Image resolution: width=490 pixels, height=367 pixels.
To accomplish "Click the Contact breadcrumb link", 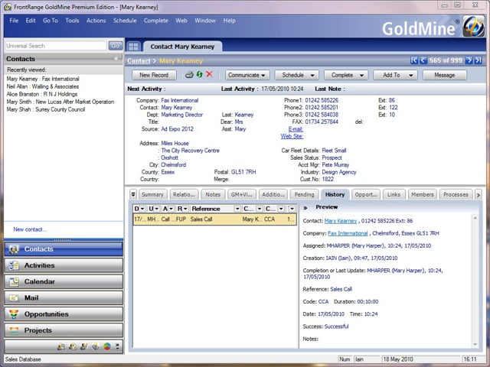I will (139, 61).
